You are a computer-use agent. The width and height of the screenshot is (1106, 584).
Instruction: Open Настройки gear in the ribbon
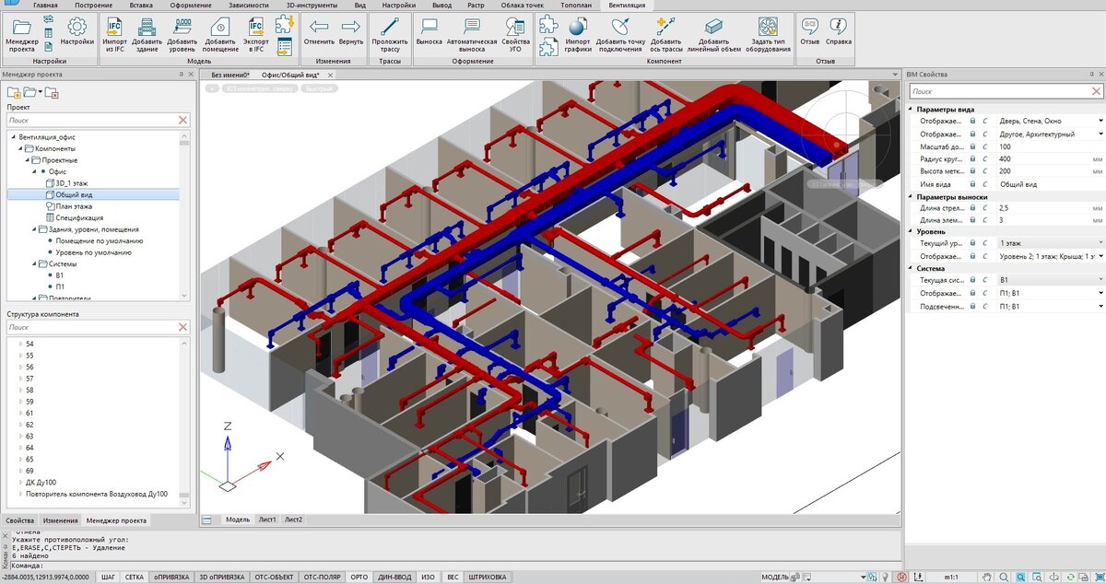[77, 31]
